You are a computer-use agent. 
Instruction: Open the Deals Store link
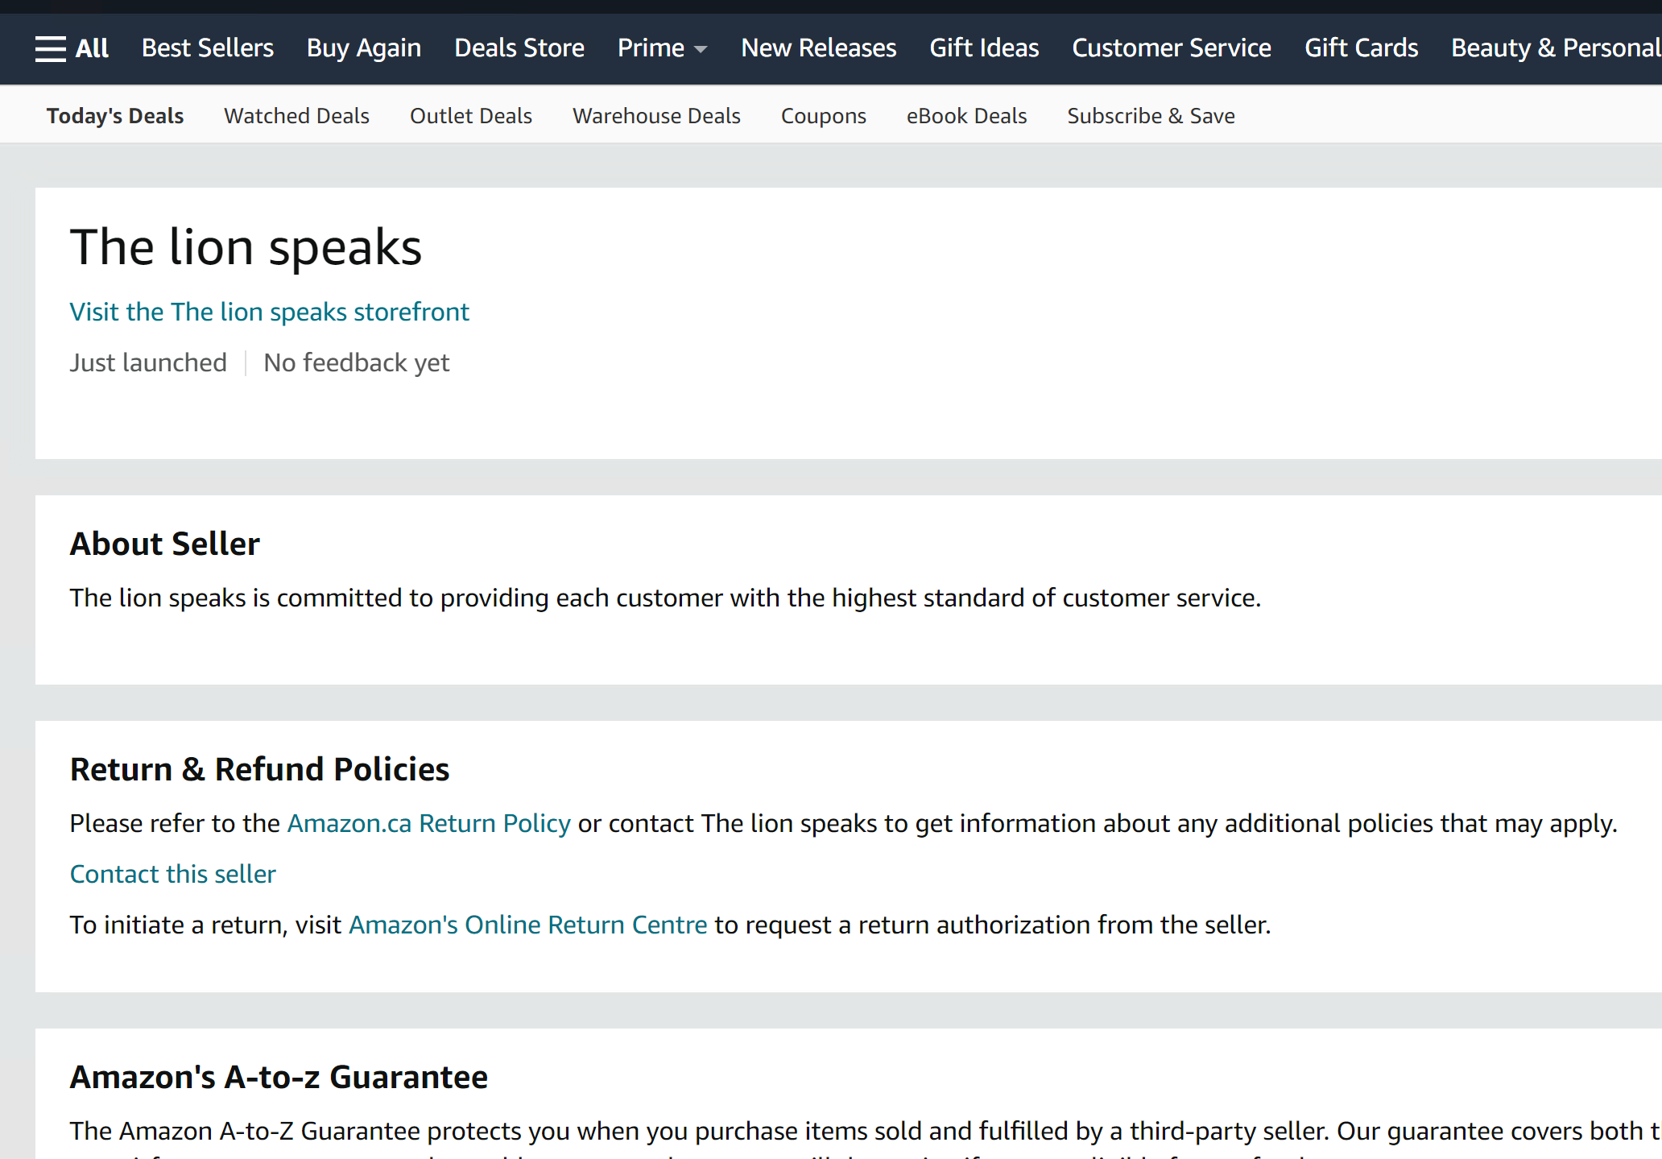point(519,48)
